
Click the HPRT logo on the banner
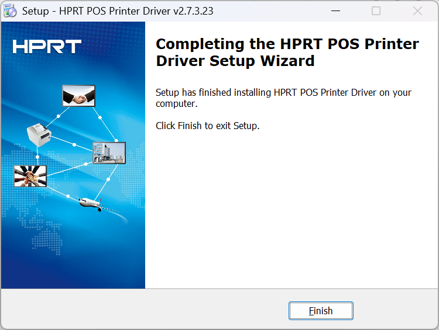[x=47, y=47]
